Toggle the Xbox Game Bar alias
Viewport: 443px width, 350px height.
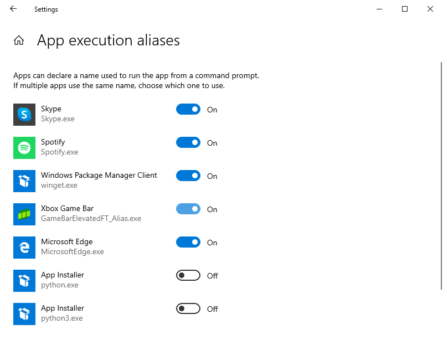click(188, 209)
